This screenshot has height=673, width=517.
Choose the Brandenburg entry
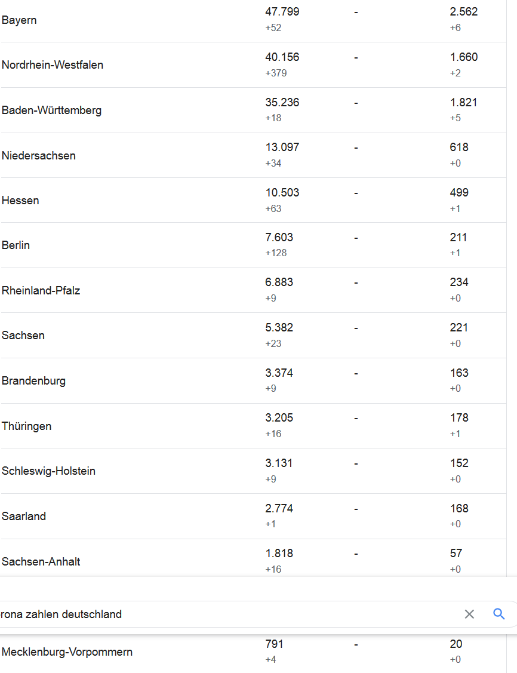point(33,381)
